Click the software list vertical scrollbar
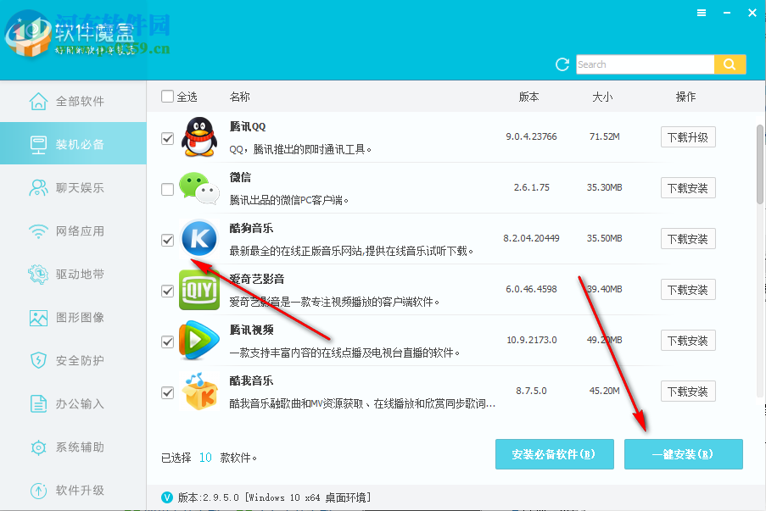The image size is (766, 511). click(x=761, y=164)
